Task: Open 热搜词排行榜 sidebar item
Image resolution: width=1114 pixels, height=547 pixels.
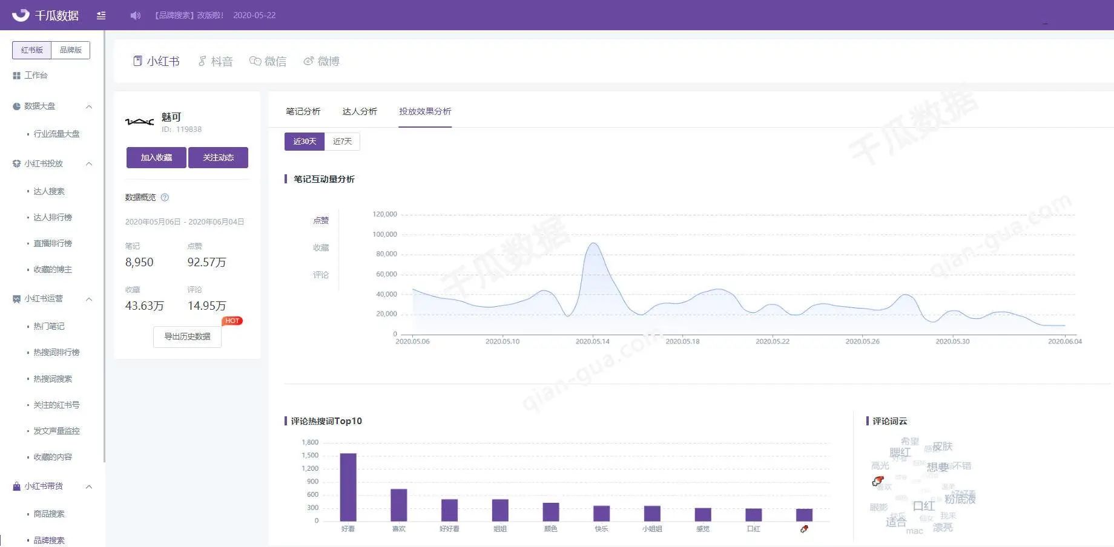Action: (x=56, y=352)
